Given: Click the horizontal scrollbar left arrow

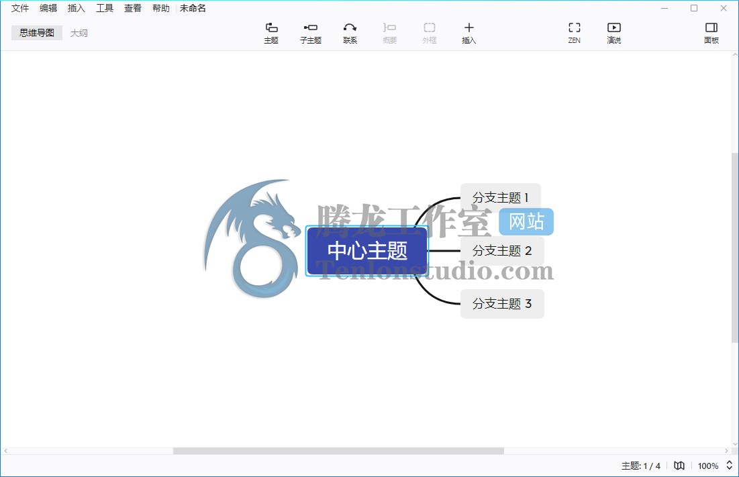Looking at the screenshot, I should [x=5, y=451].
